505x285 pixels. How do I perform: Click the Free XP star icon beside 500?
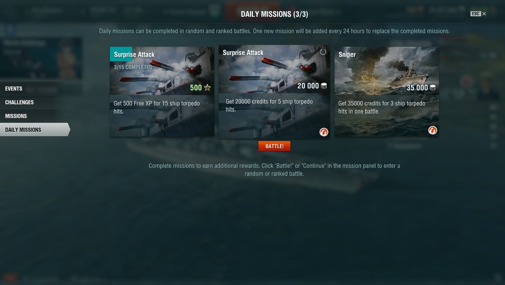pos(207,88)
